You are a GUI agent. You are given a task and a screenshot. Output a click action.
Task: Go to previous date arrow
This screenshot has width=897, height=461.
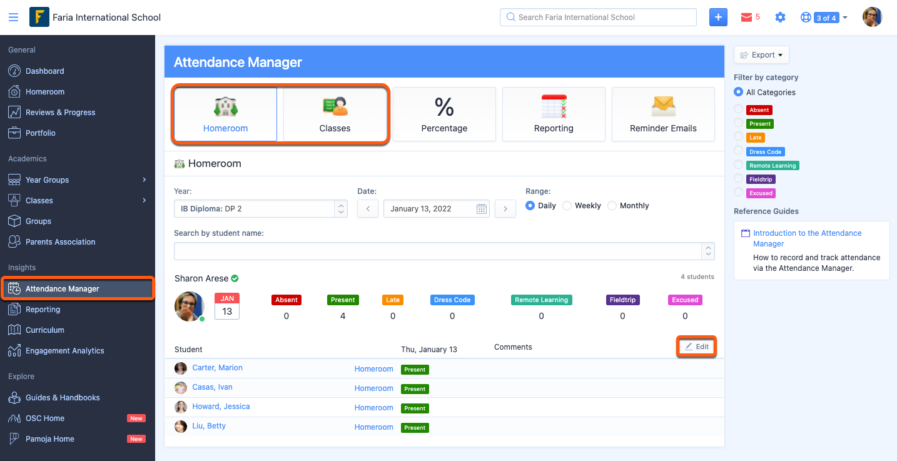pos(368,209)
